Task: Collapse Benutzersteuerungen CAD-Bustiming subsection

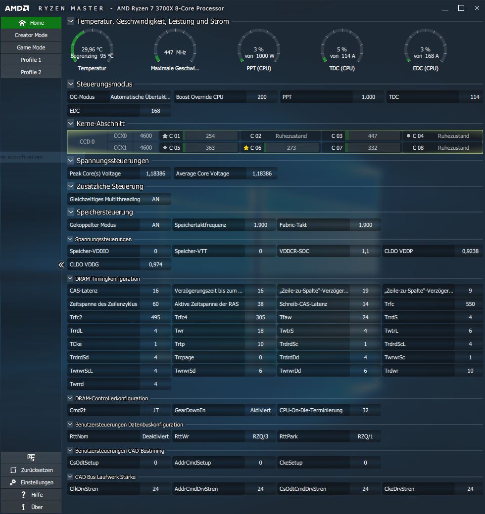Action: coord(70,451)
